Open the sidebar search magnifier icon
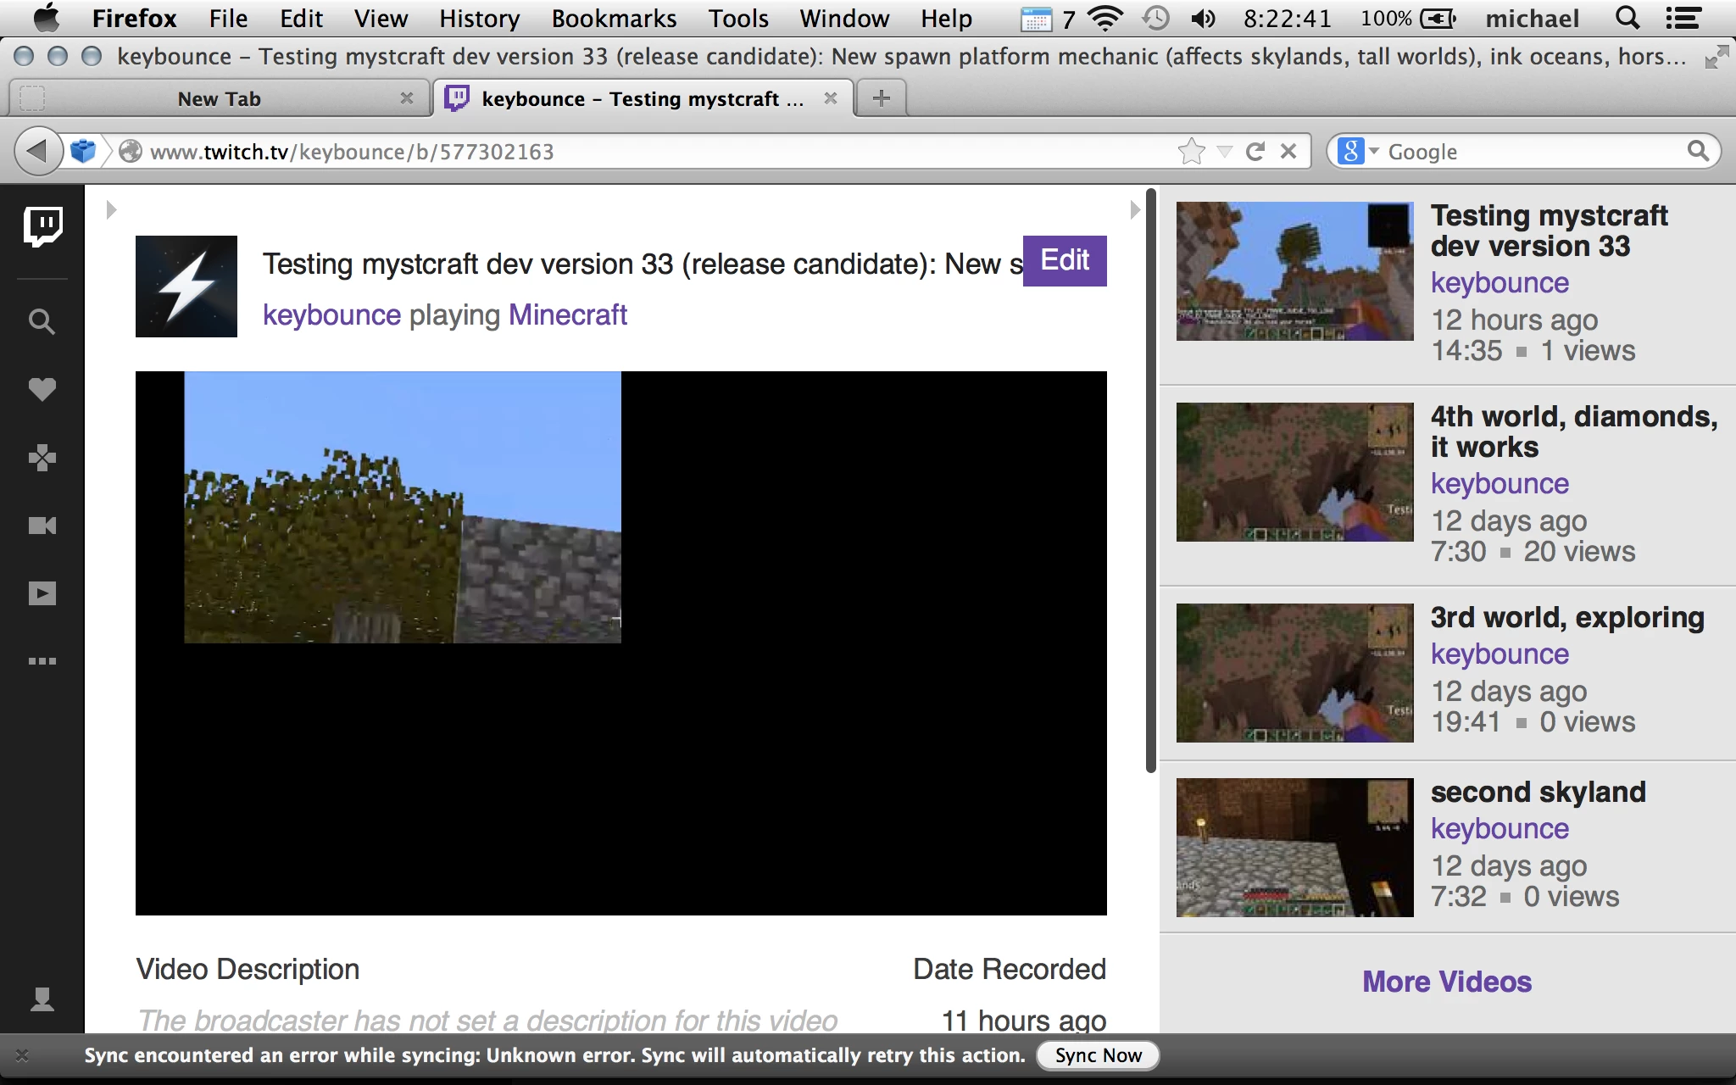Viewport: 1736px width, 1085px height. (x=42, y=321)
